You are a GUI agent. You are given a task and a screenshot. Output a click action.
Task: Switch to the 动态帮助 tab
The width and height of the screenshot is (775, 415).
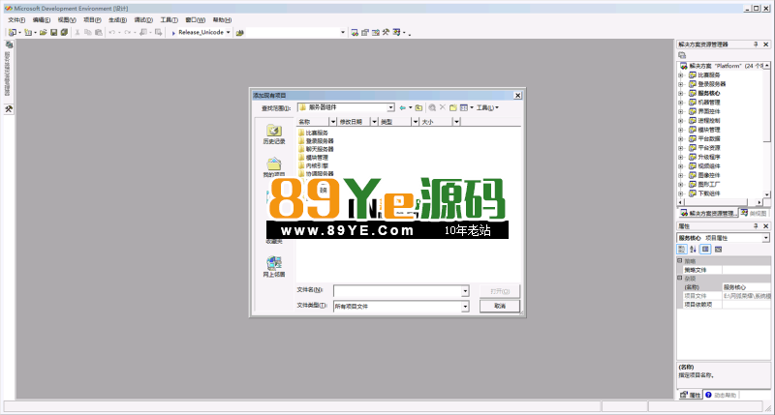tap(721, 395)
